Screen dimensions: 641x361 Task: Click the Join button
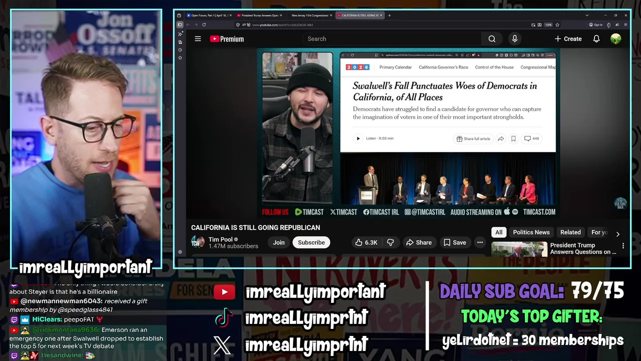tap(279, 242)
